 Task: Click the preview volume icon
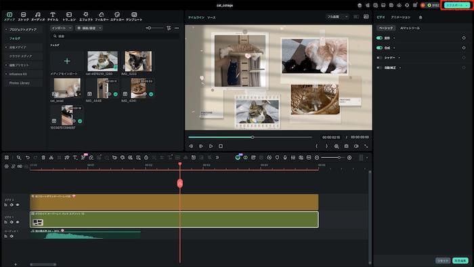(356, 146)
